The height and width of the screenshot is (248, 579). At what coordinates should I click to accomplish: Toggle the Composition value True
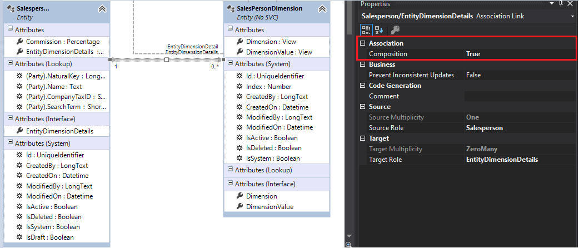tap(473, 54)
